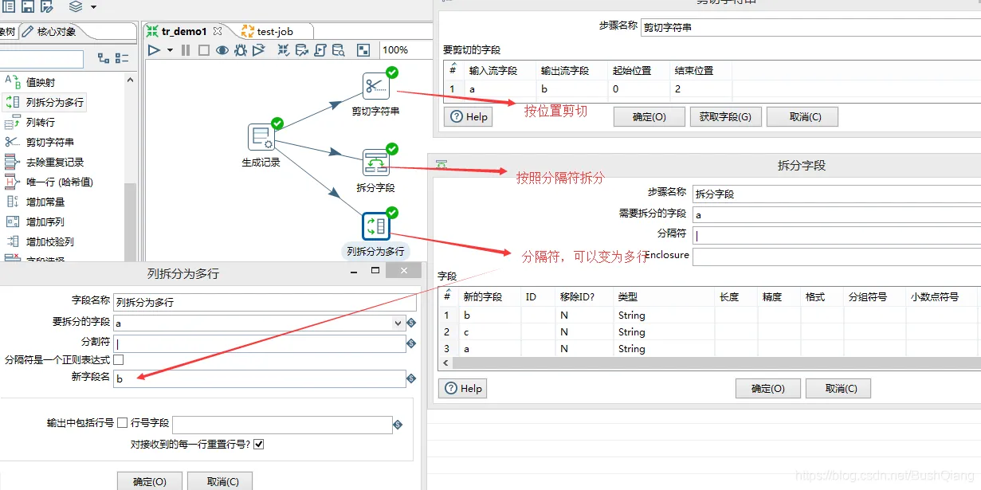Click the 结束位置 cell with value 2
The height and width of the screenshot is (490, 981).
pos(700,88)
